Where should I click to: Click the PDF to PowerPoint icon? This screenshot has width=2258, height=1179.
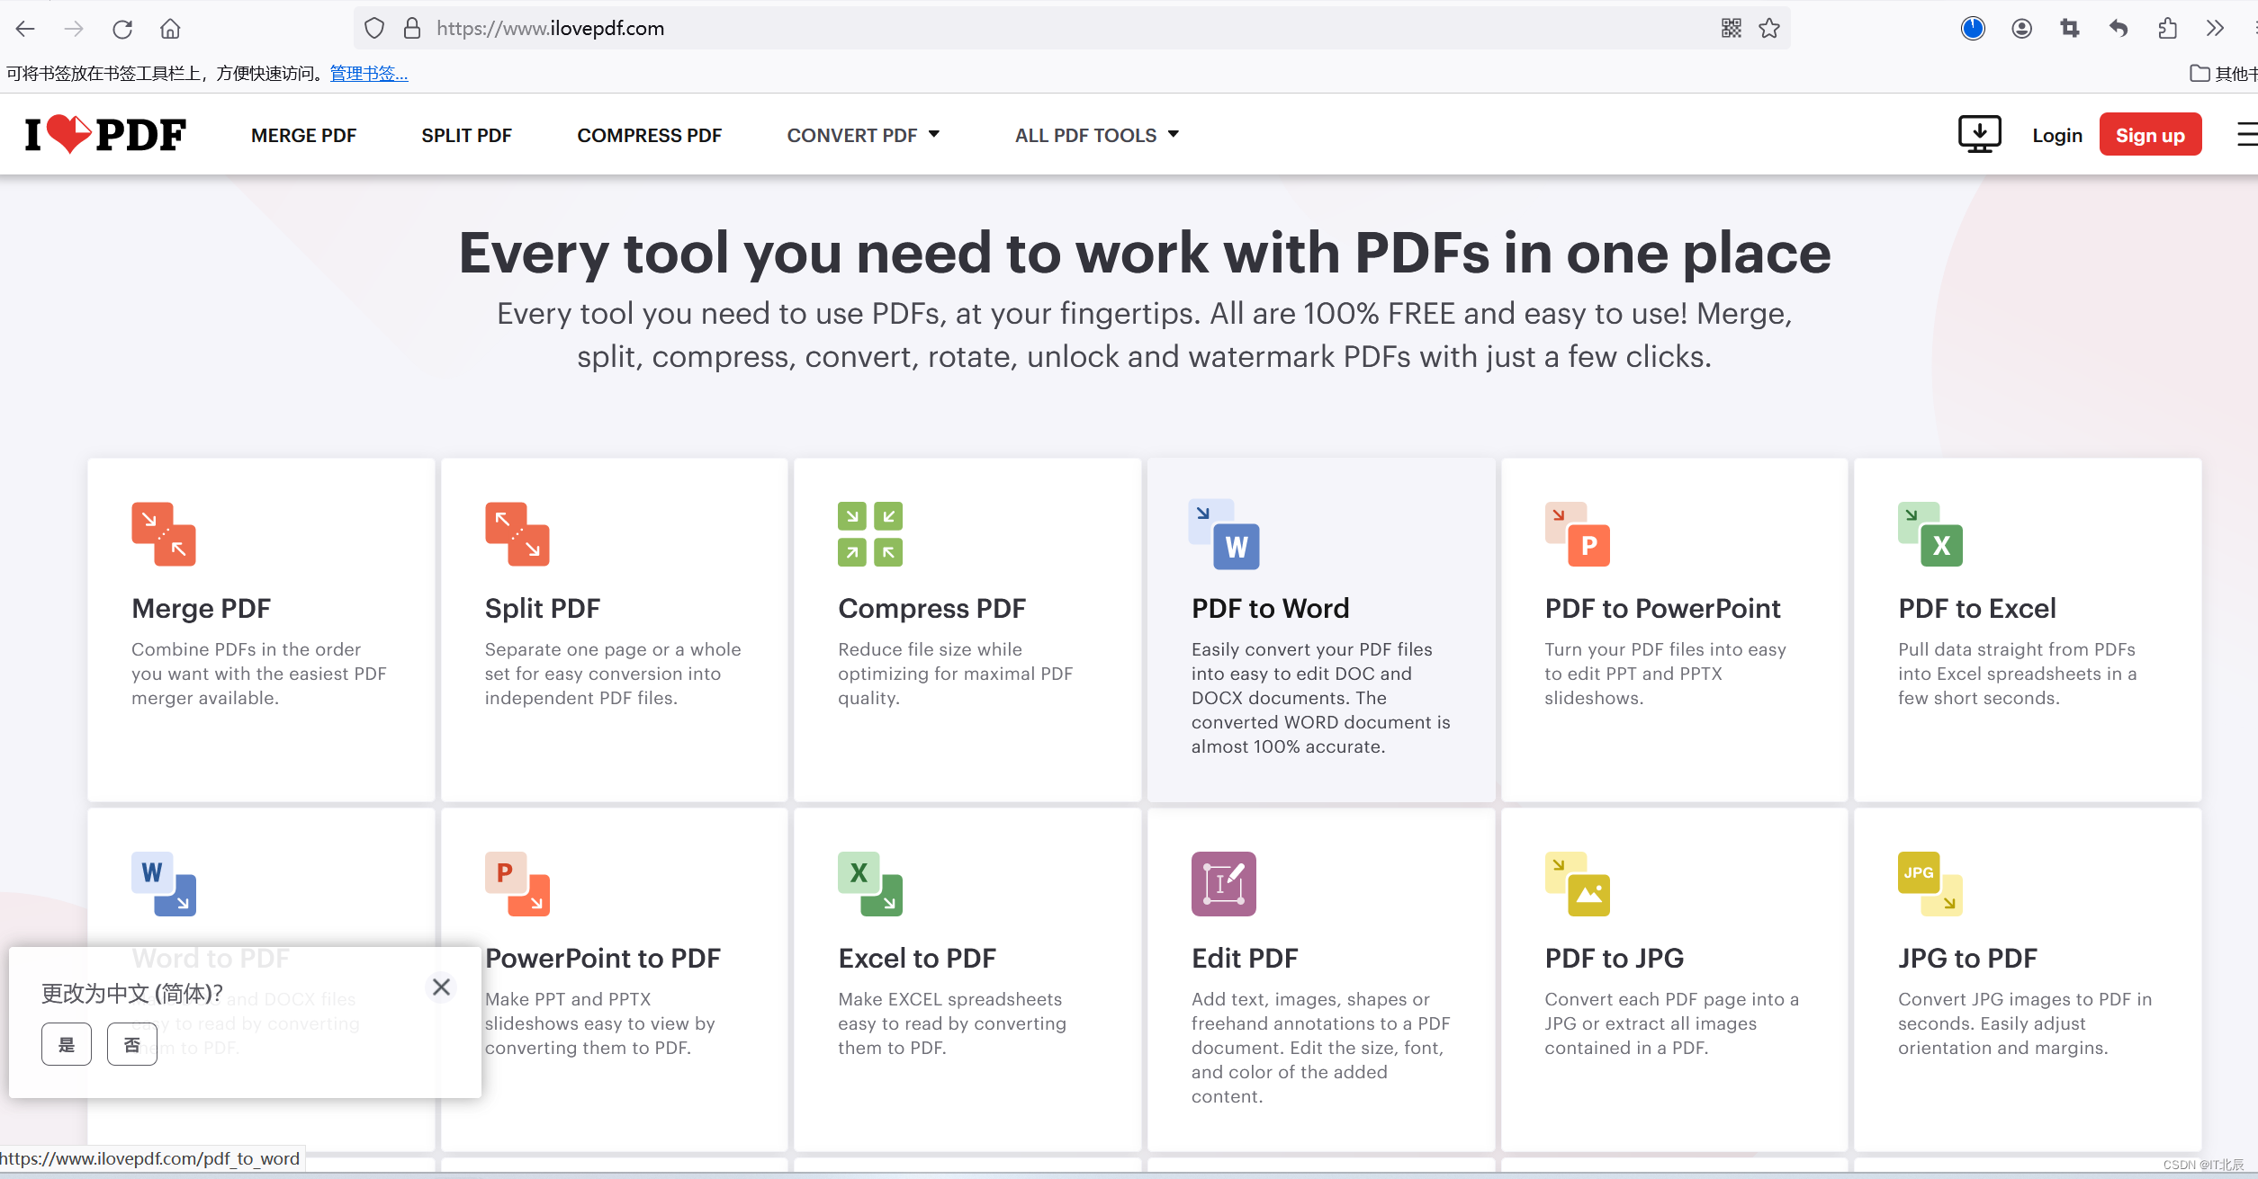coord(1577,534)
